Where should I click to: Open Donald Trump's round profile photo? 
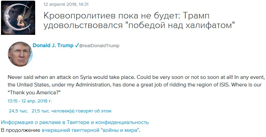coord(19,55)
